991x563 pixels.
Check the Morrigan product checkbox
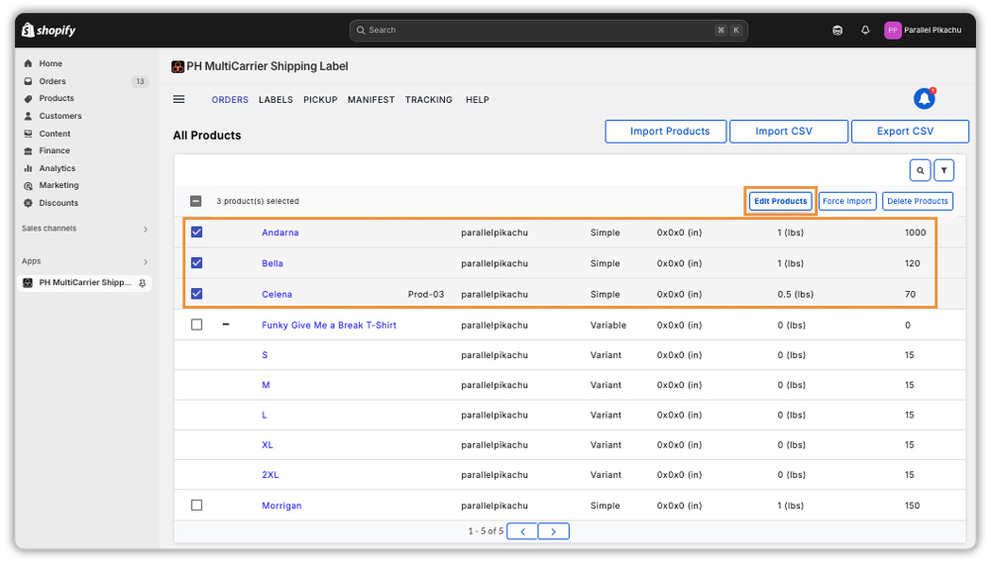pos(196,505)
